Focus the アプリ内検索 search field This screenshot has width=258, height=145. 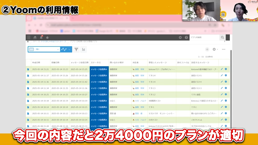(x=205, y=37)
